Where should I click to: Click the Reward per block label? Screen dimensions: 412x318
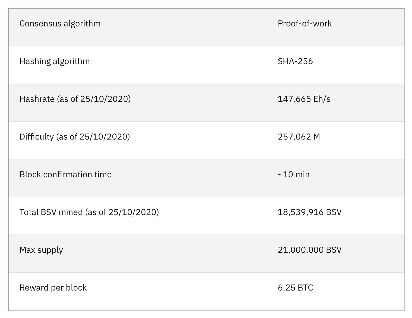(53, 288)
